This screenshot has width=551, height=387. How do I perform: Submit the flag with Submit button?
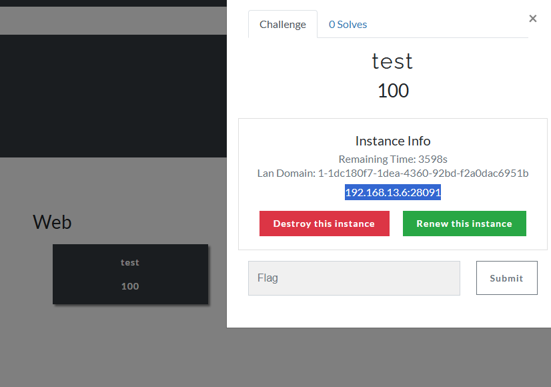[x=506, y=278]
